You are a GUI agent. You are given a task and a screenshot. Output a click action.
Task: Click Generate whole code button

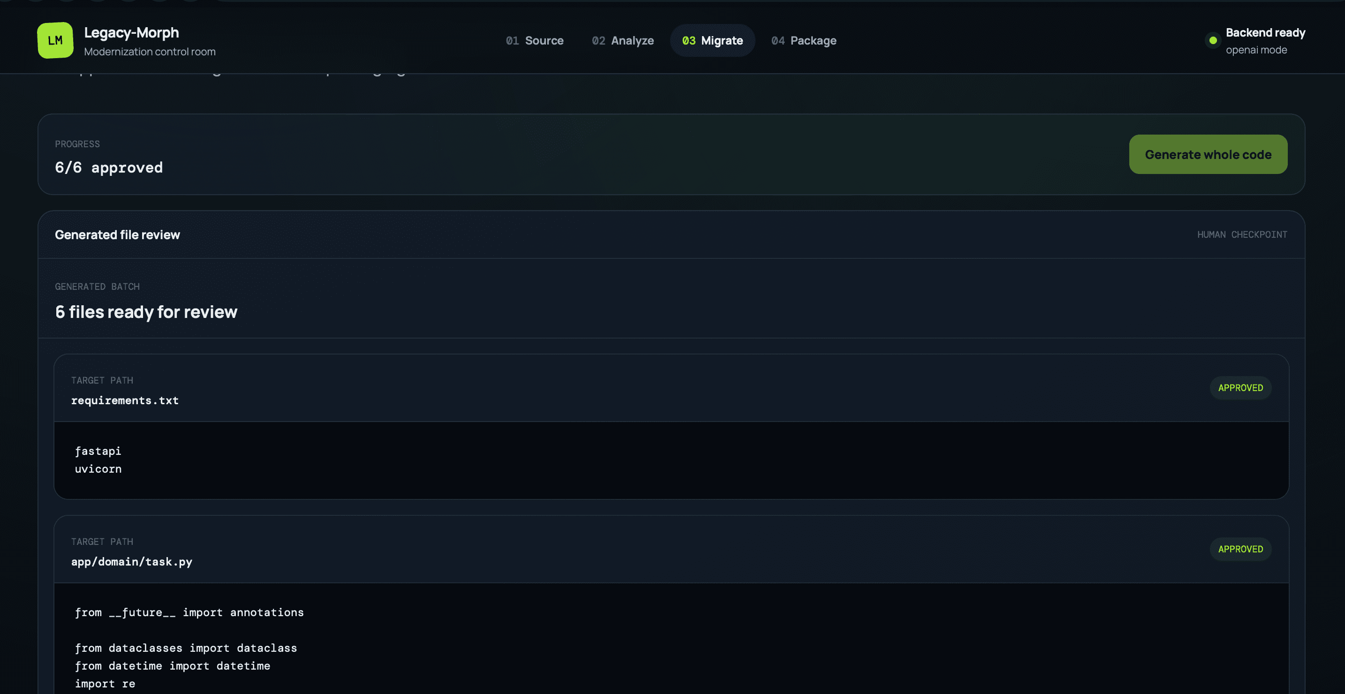click(1208, 155)
